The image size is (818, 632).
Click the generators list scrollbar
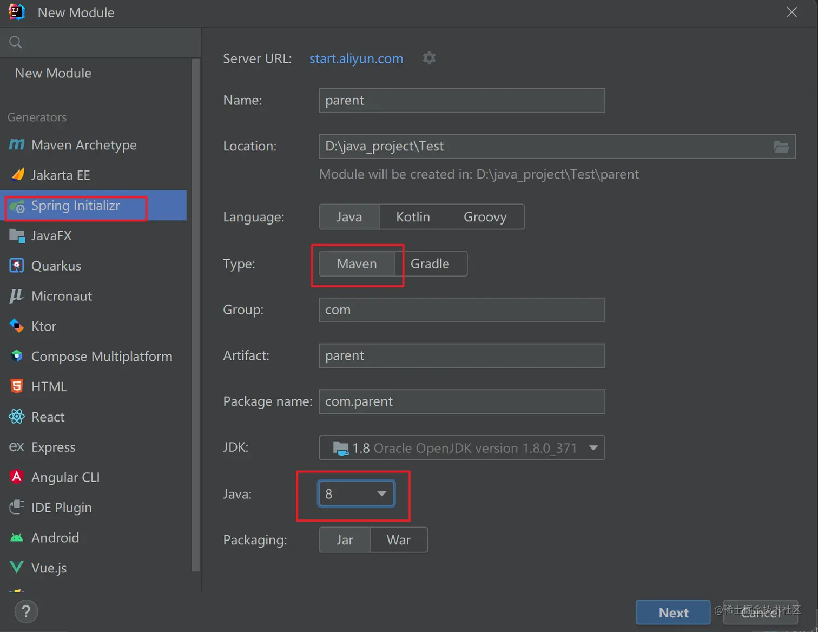(196, 315)
